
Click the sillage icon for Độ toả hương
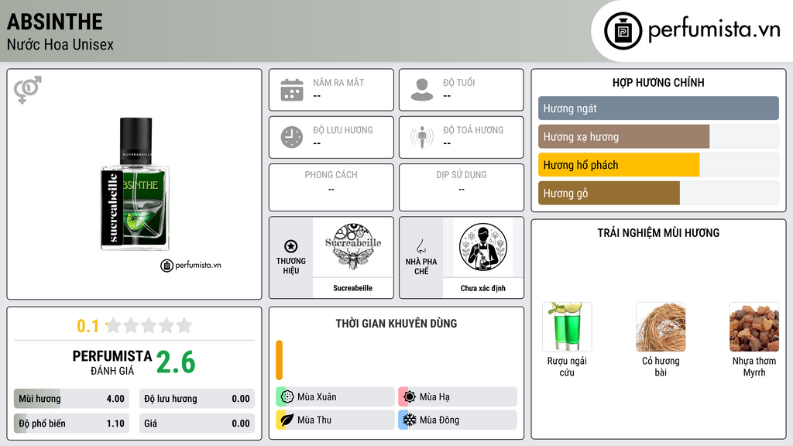[x=422, y=137]
